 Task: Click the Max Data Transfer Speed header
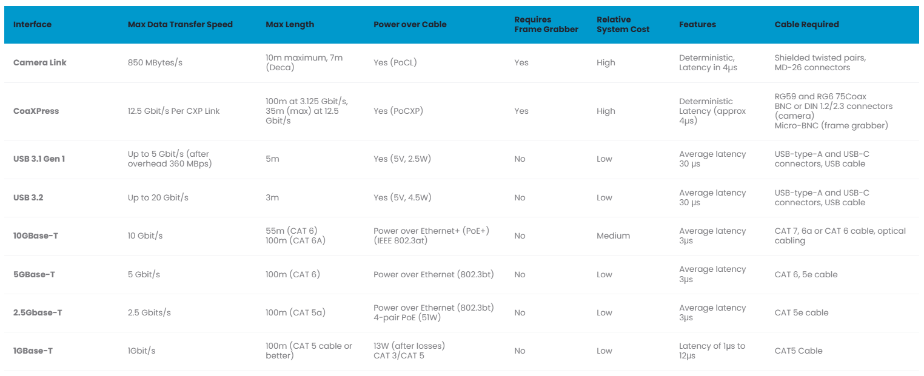tap(180, 25)
